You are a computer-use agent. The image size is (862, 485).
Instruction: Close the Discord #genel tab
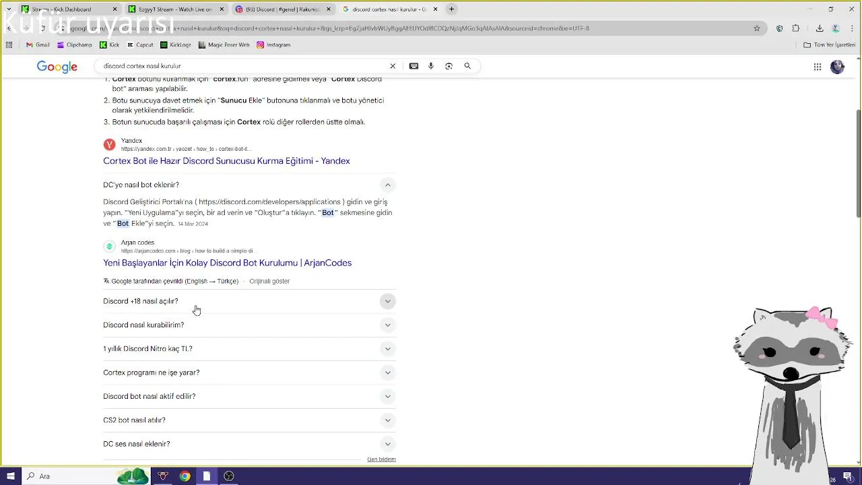[329, 9]
